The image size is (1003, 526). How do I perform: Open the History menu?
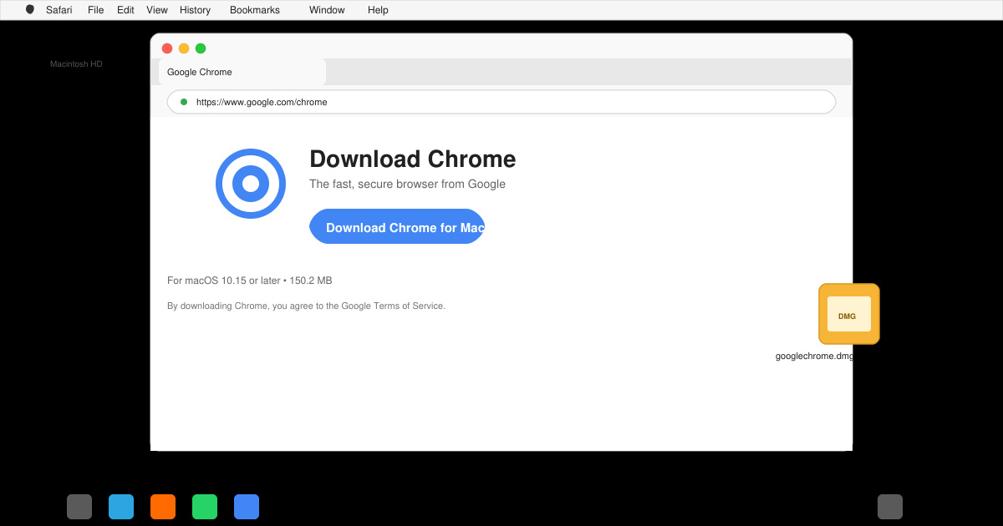click(x=195, y=10)
